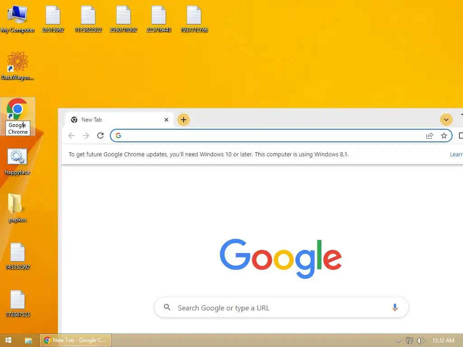Go forward with the forward arrow
Viewport: 463px width, 347px height.
pos(86,136)
